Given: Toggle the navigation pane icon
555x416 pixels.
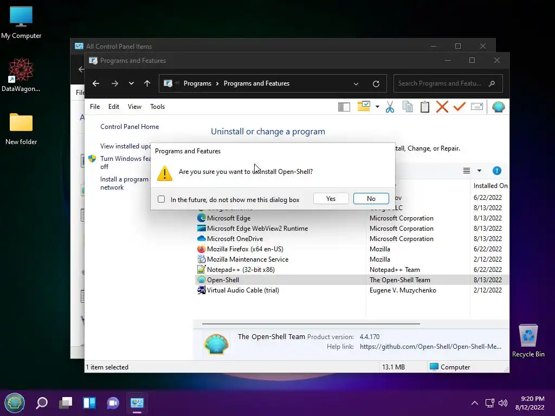Looking at the screenshot, I should 344,107.
